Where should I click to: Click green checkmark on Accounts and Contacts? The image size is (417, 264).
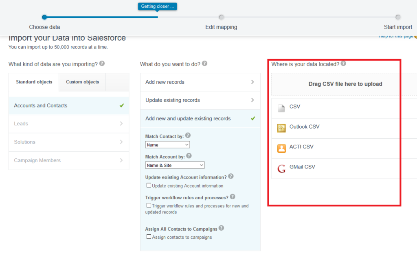[121, 105]
